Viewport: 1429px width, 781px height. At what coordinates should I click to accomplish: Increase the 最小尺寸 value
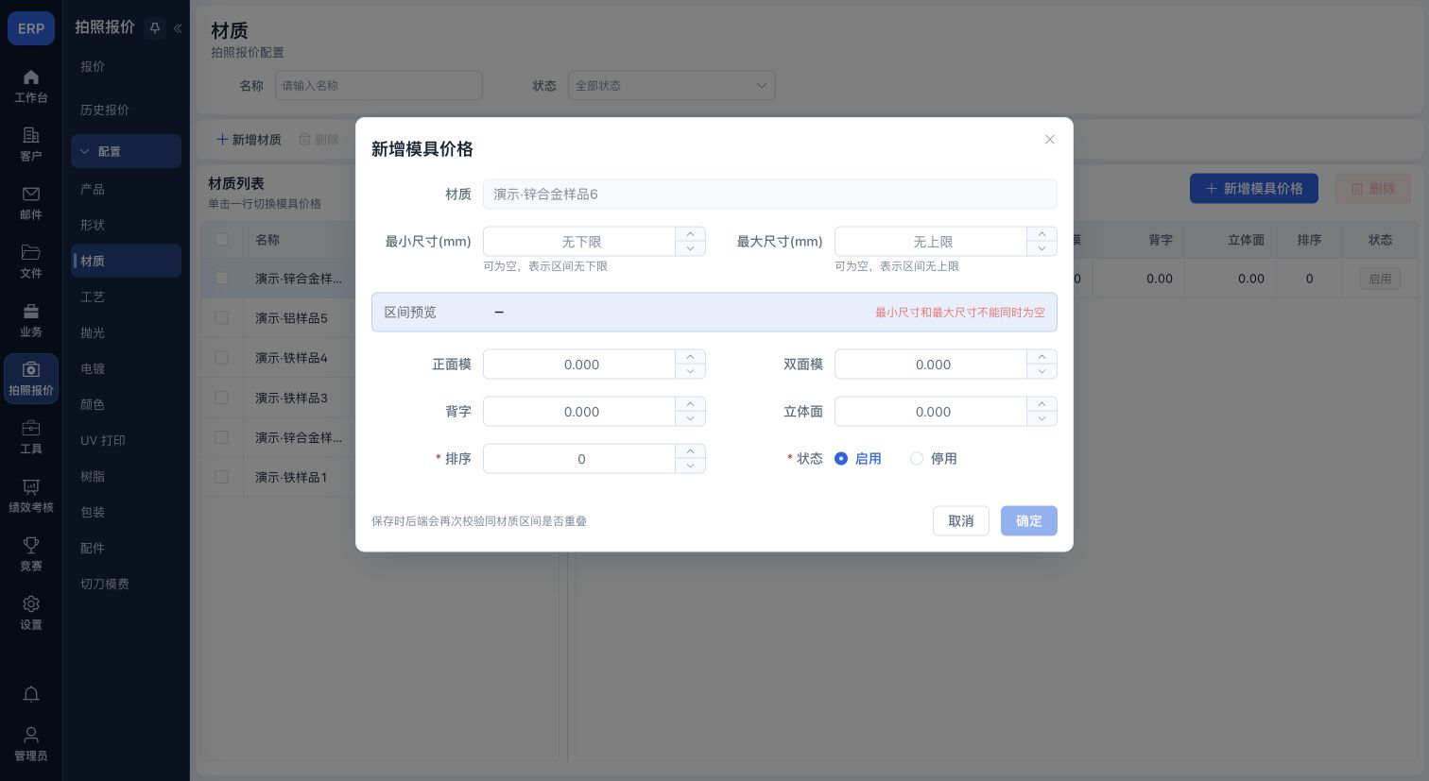[690, 234]
